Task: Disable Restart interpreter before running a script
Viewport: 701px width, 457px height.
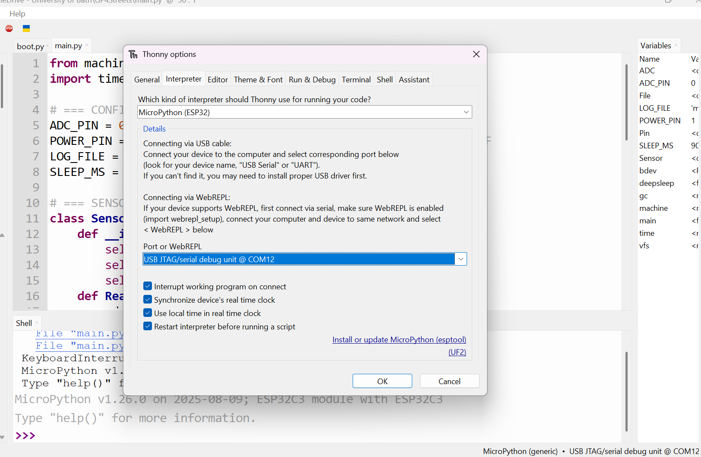Action: tap(148, 326)
